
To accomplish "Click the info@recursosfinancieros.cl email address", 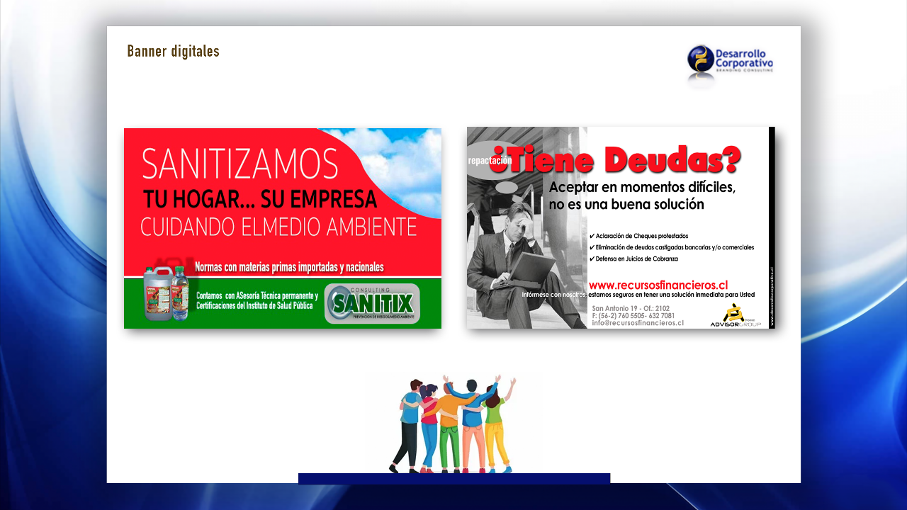I will point(638,323).
